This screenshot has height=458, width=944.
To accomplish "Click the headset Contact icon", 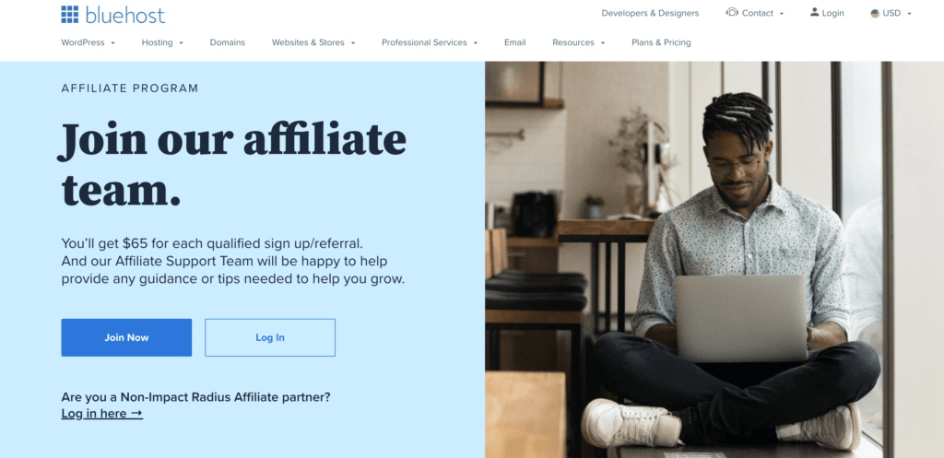I will pyautogui.click(x=732, y=12).
